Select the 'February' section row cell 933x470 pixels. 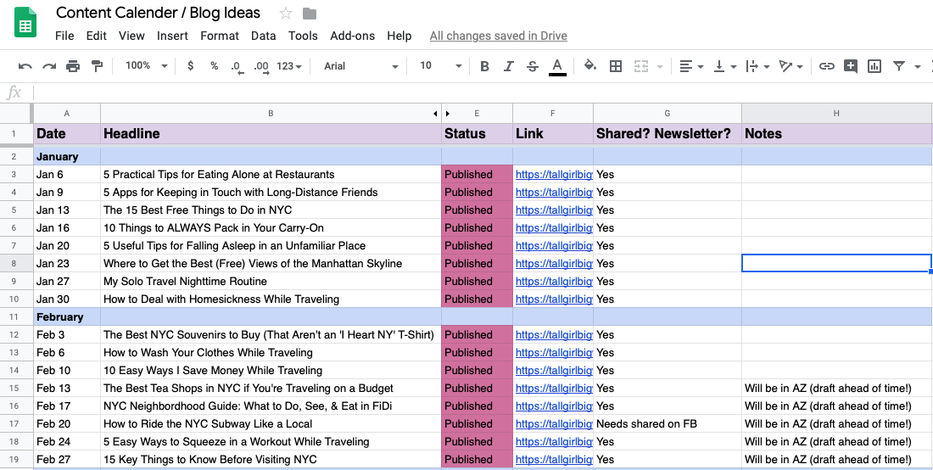click(67, 316)
